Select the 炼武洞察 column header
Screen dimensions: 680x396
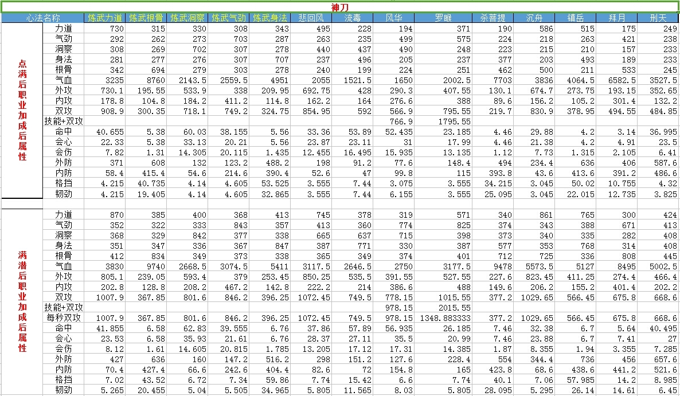pyautogui.click(x=187, y=18)
